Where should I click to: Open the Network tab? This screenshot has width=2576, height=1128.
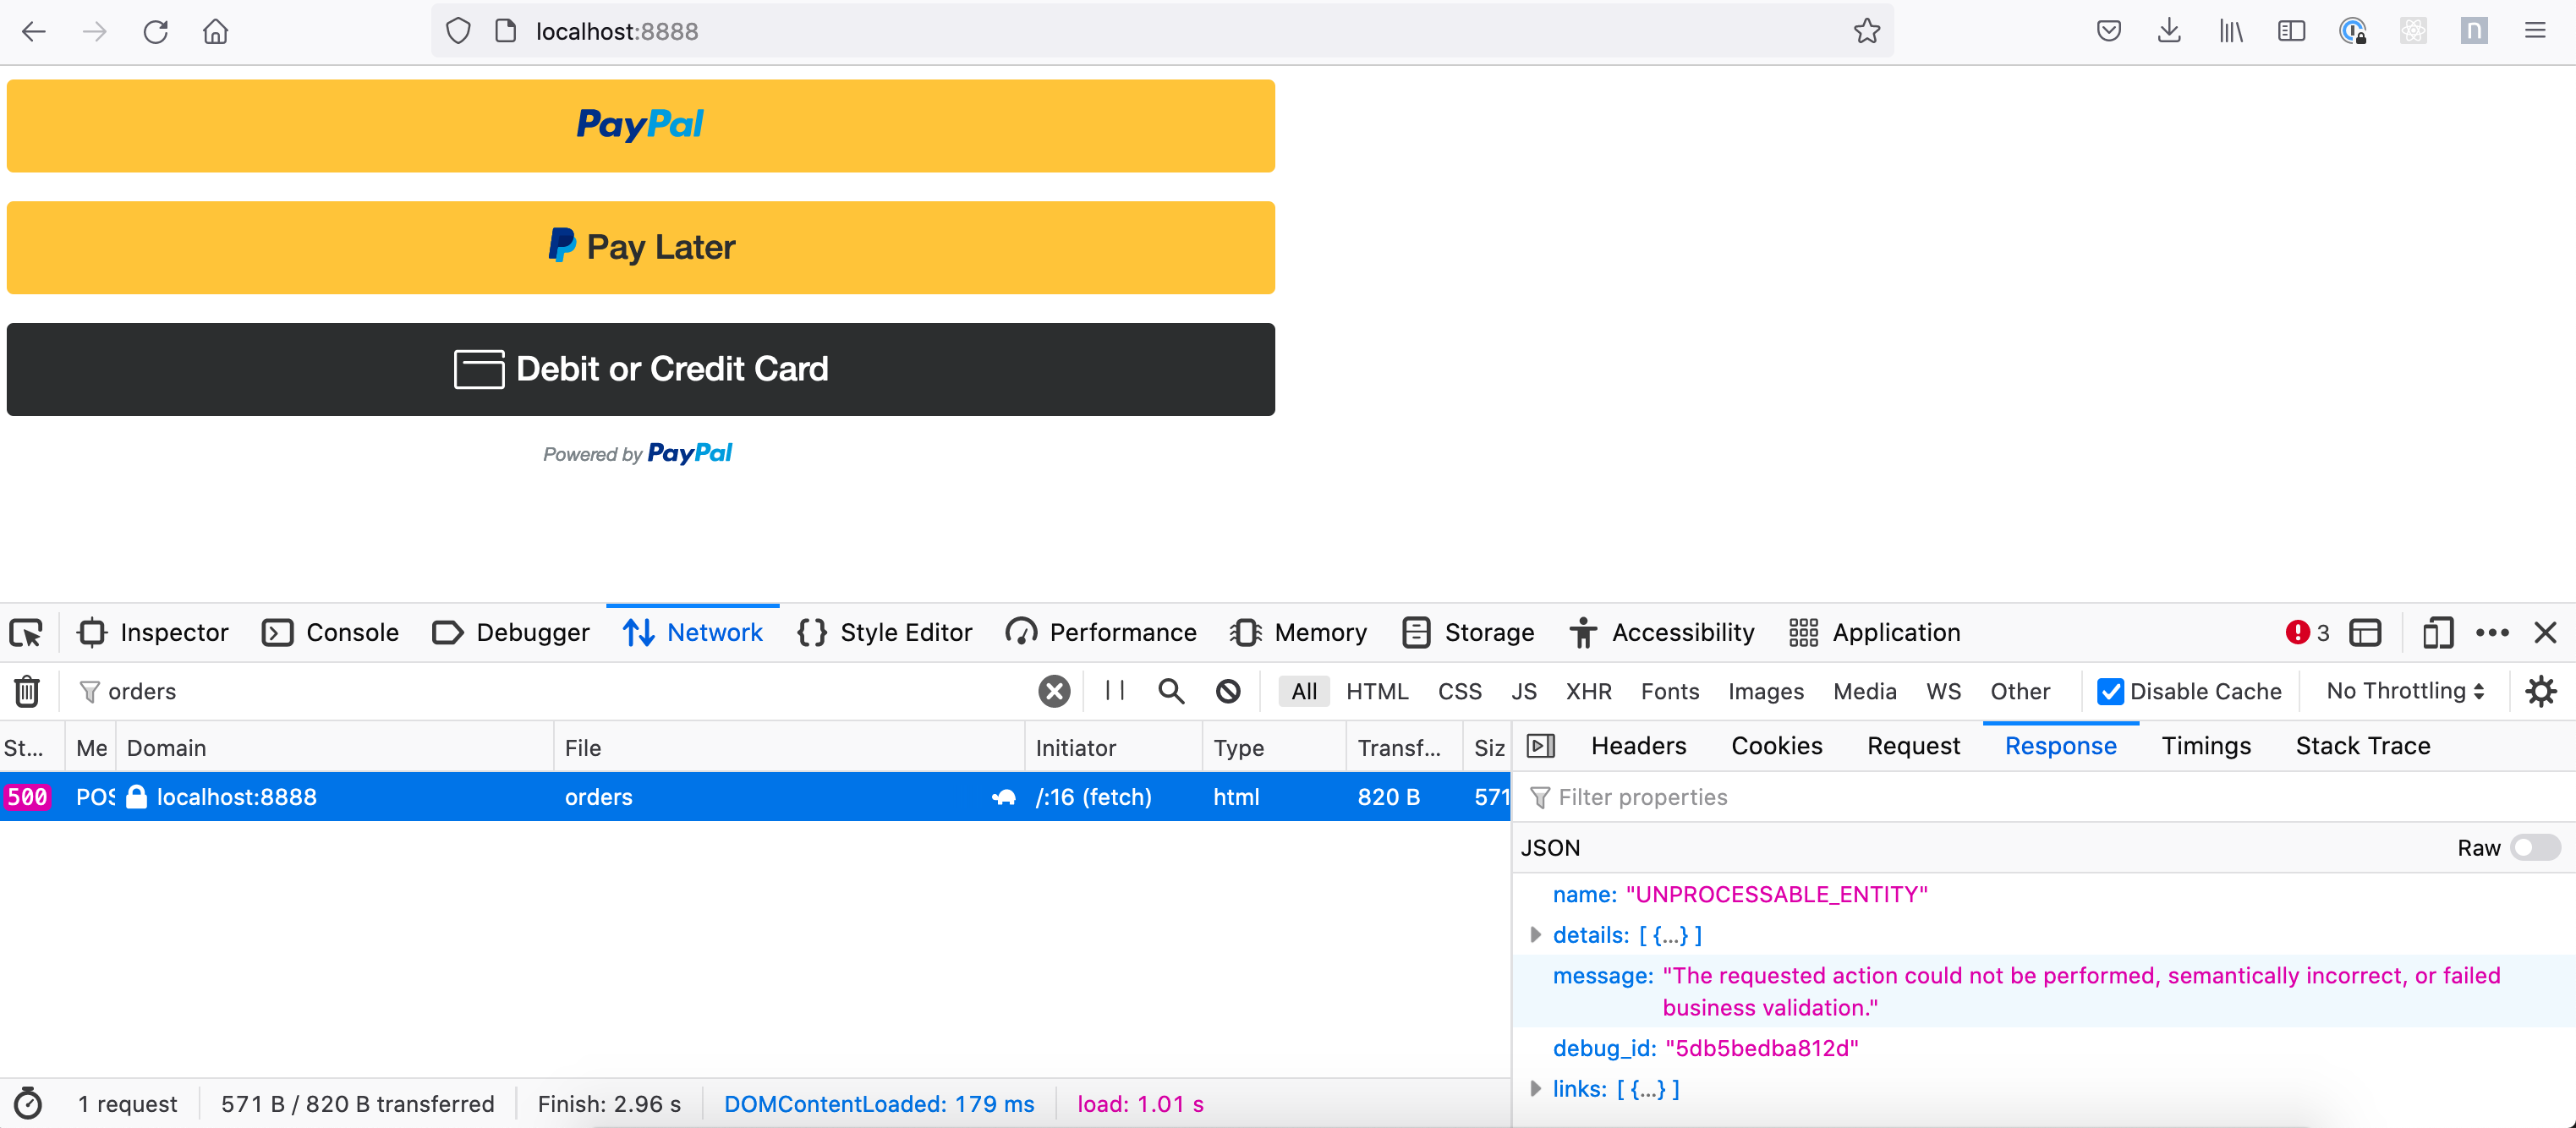(x=693, y=633)
